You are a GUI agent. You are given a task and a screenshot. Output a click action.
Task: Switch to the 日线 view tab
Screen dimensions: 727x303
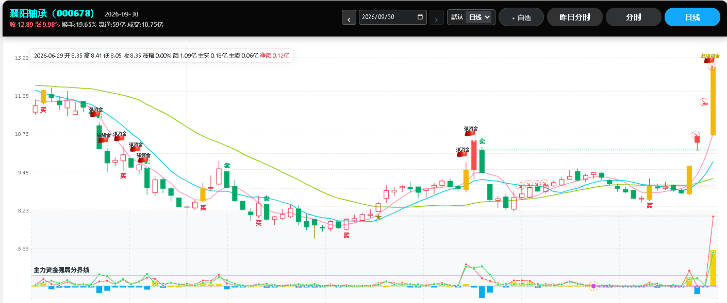tap(692, 17)
